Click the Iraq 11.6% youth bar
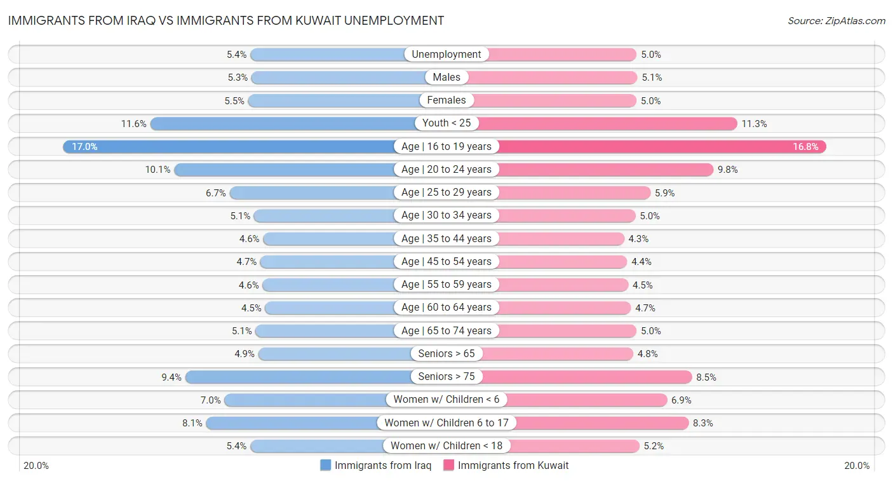Screen dimensions: 893x481 coord(283,123)
